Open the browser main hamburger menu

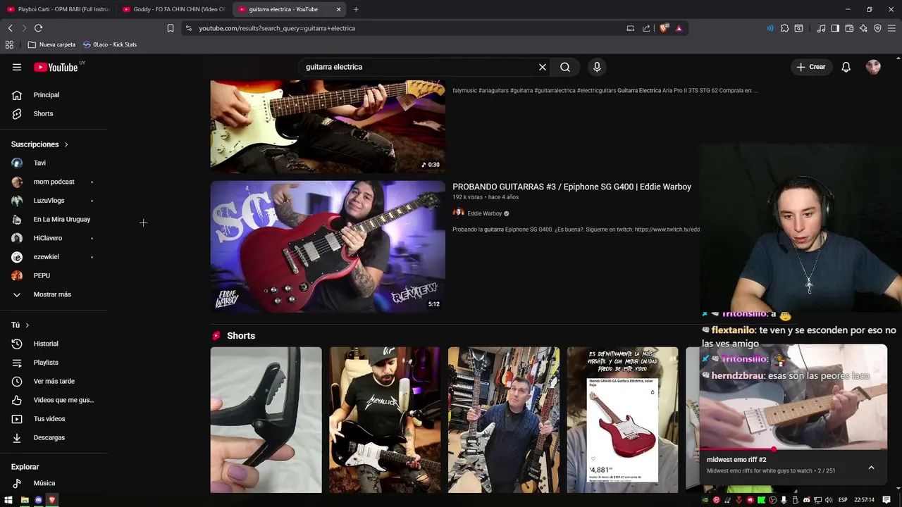click(891, 28)
